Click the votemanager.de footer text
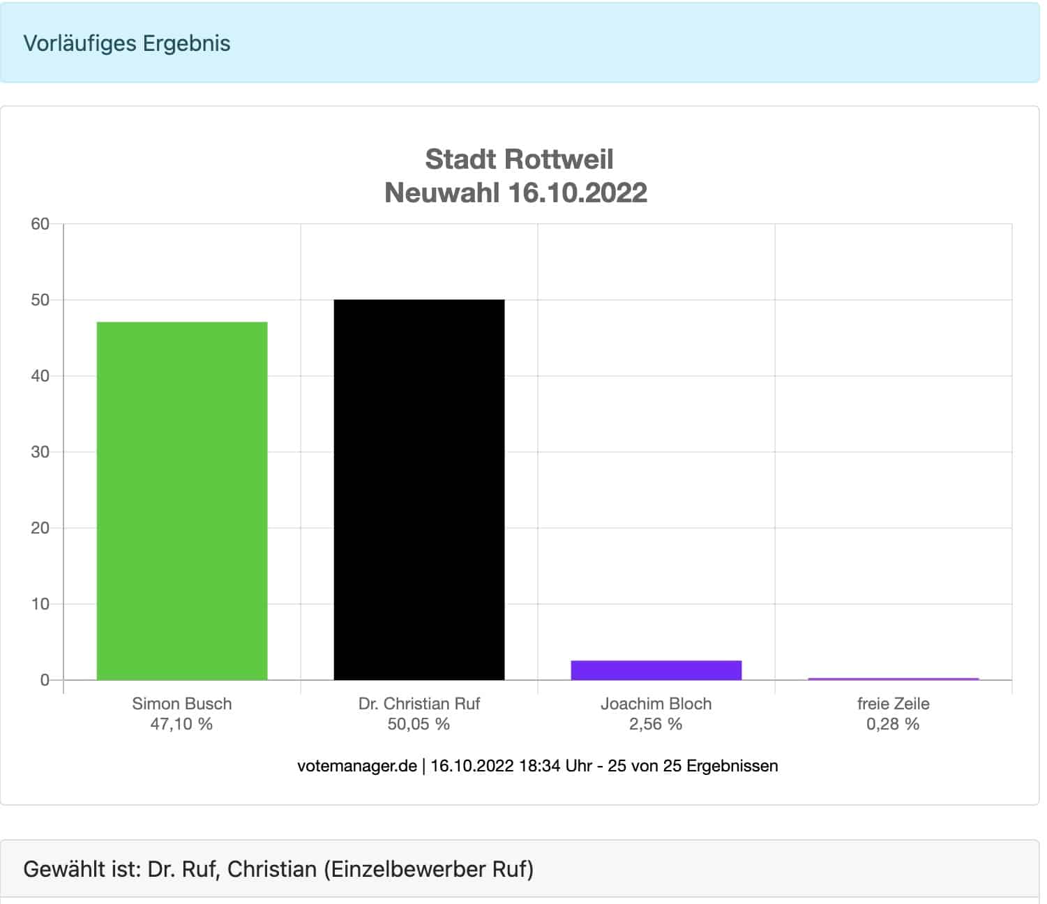1047x904 pixels. tap(356, 766)
